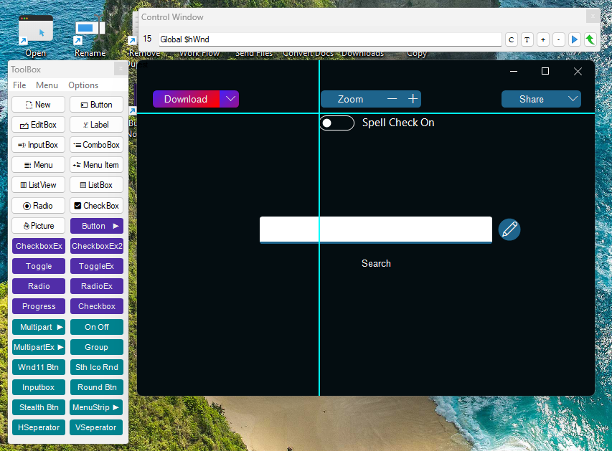Expand the MenuStrip submenu arrow

116,407
